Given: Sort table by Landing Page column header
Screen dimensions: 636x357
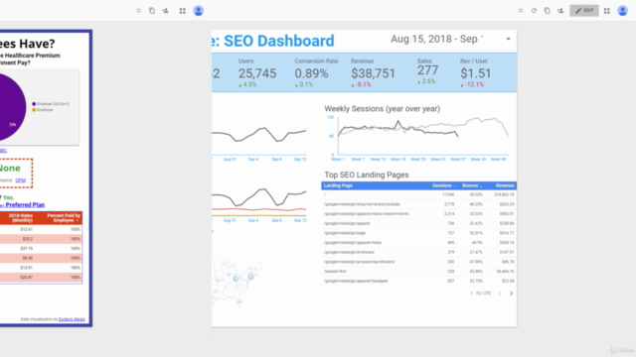Looking at the screenshot, I should [338, 185].
